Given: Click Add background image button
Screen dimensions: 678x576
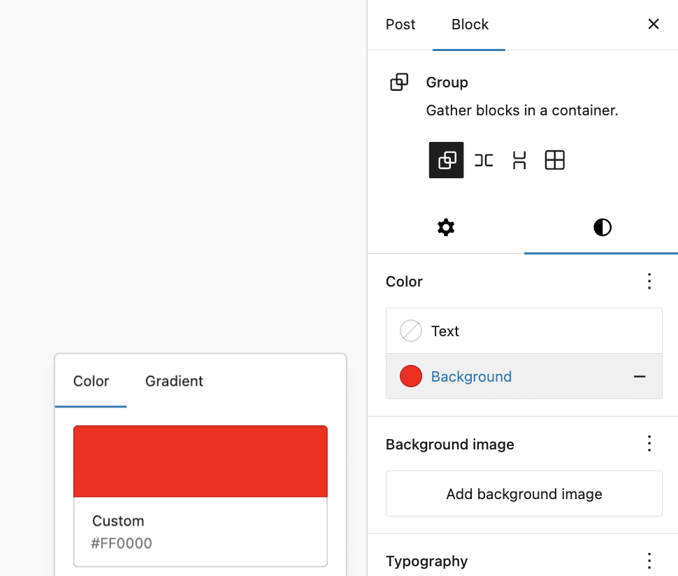Looking at the screenshot, I should [x=524, y=494].
